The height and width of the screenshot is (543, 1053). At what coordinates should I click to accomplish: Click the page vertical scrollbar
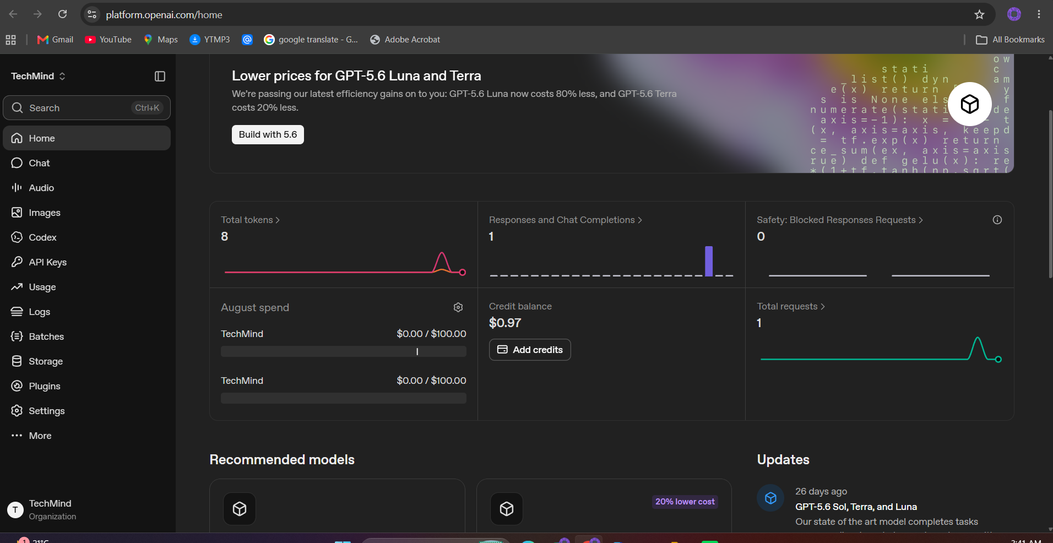pyautogui.click(x=1050, y=193)
